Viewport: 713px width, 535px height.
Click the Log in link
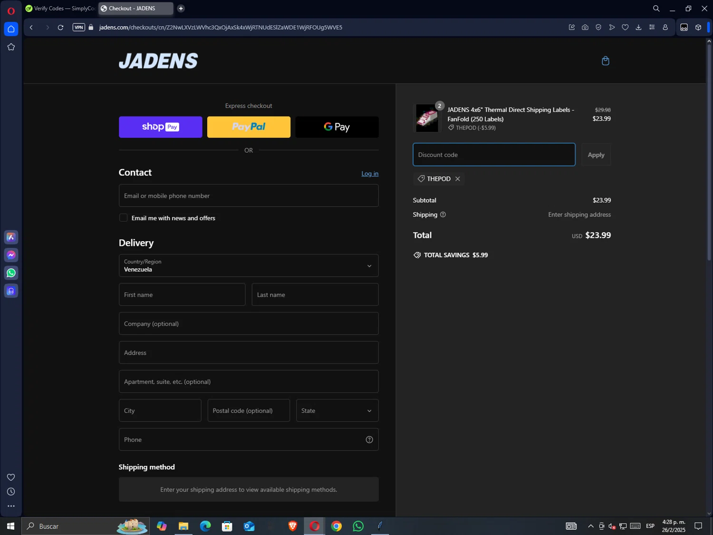click(x=370, y=174)
